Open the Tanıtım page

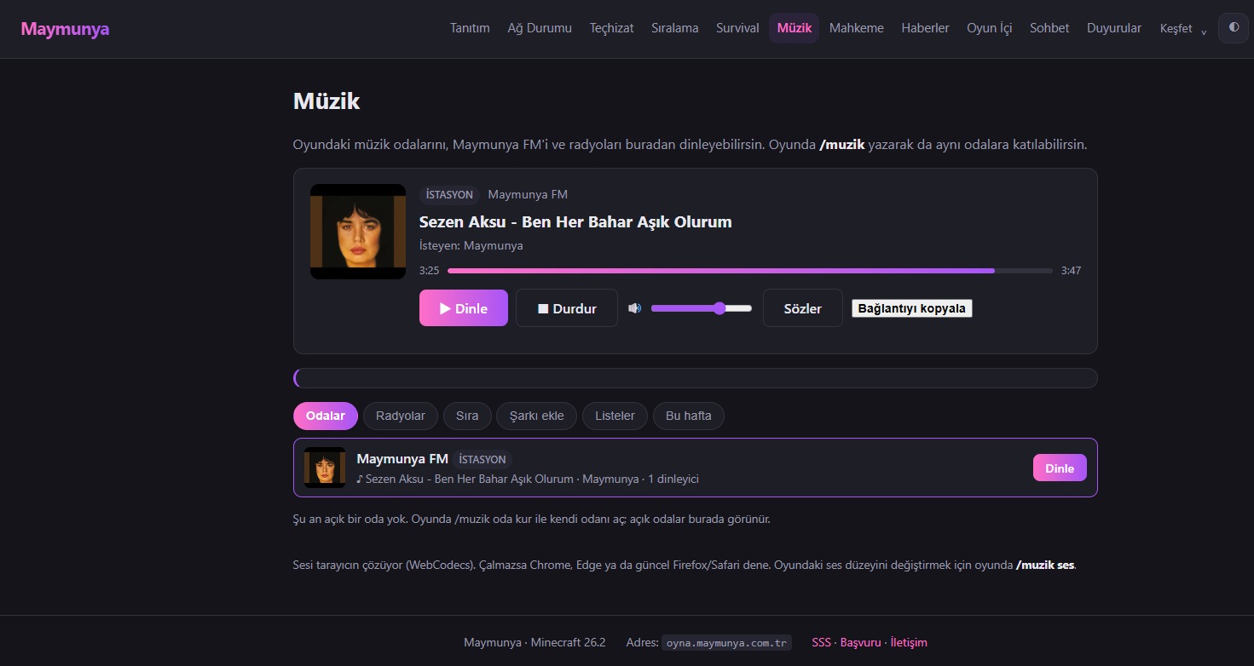click(470, 28)
